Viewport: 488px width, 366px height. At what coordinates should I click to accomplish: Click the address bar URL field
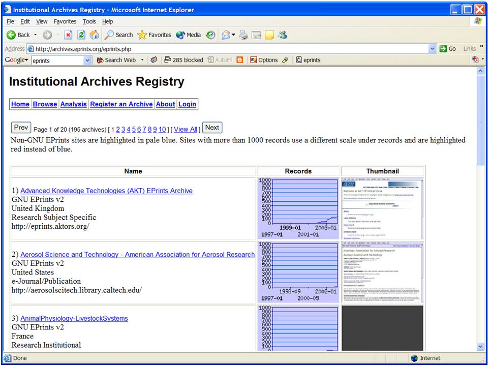(230, 49)
